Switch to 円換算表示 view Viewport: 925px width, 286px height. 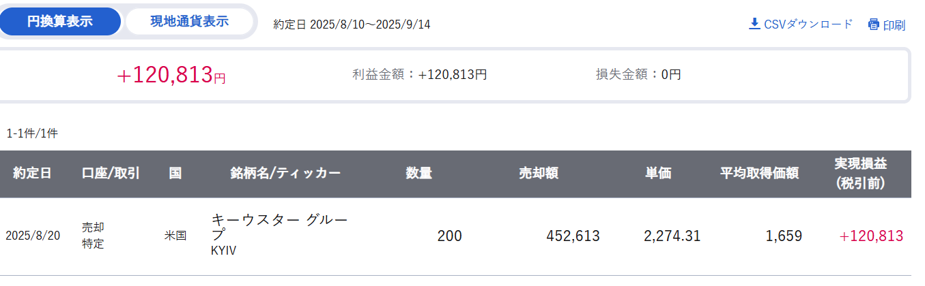[60, 21]
